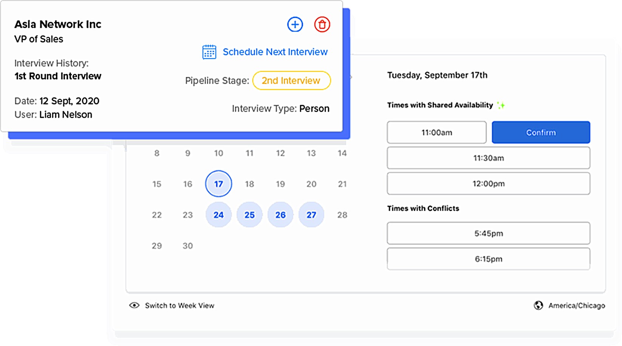Click date 29 in the calendar
The width and height of the screenshot is (622, 346).
(x=157, y=246)
